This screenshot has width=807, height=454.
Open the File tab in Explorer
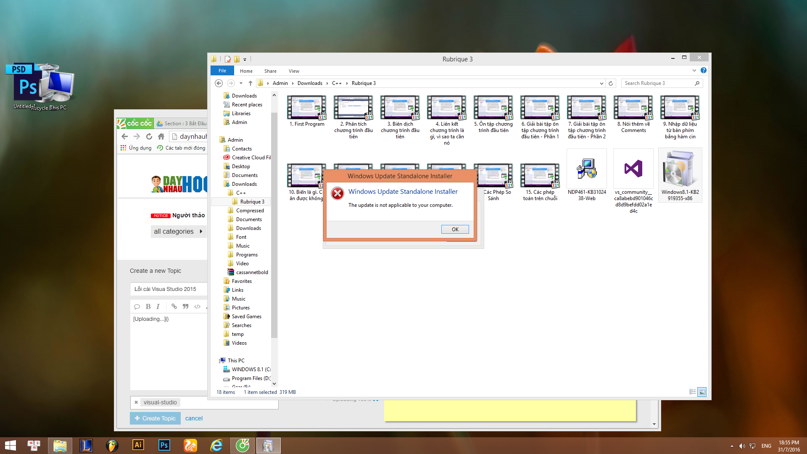[x=222, y=71]
